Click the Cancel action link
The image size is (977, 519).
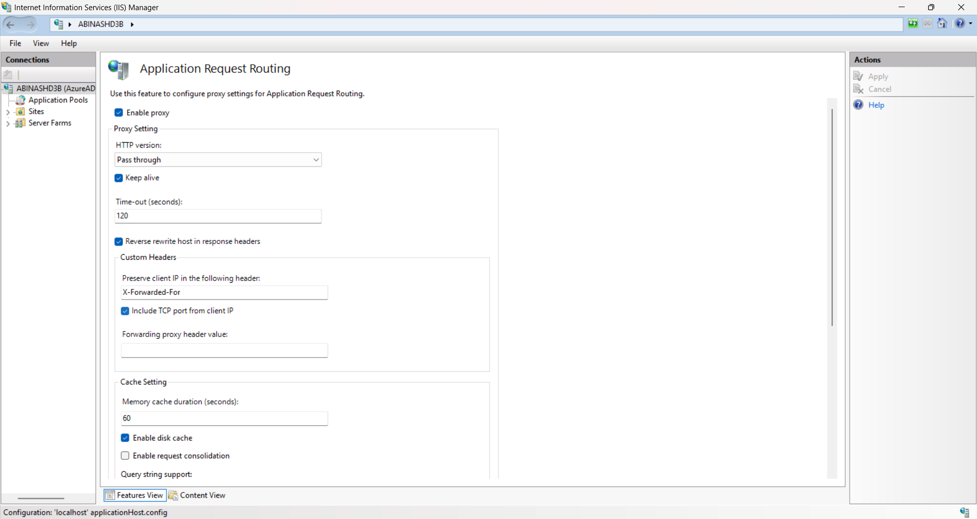pyautogui.click(x=880, y=89)
